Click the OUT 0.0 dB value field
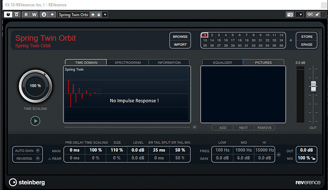 tap(307, 150)
